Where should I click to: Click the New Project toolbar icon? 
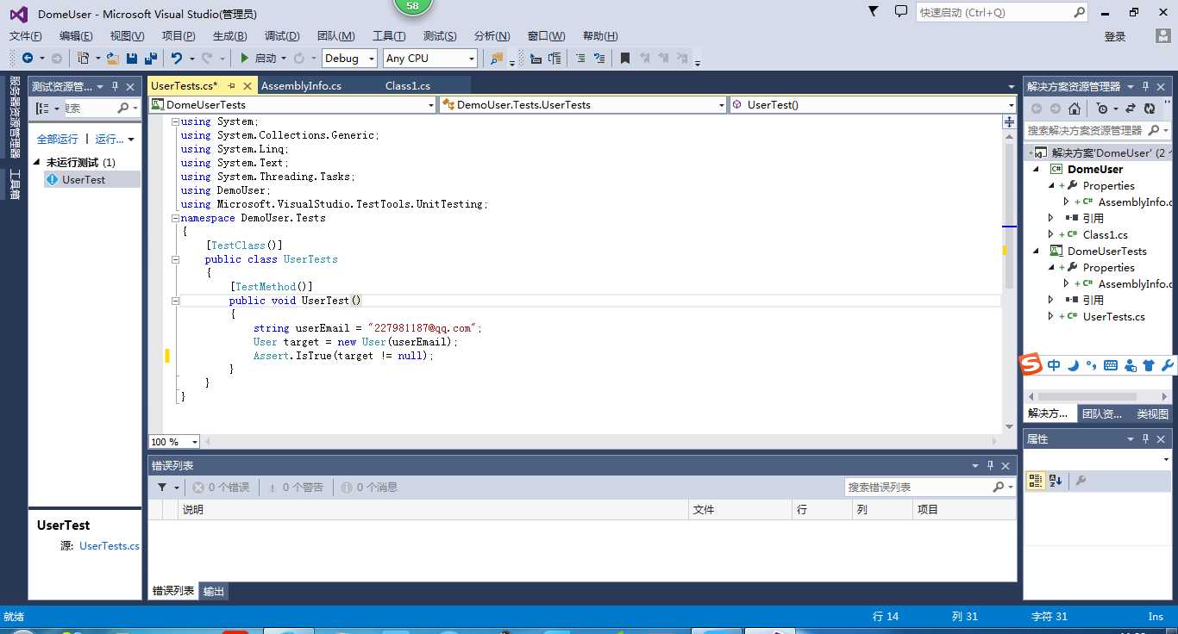click(x=83, y=58)
